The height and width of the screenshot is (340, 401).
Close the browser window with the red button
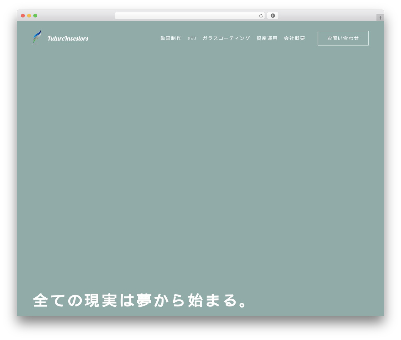click(x=23, y=16)
